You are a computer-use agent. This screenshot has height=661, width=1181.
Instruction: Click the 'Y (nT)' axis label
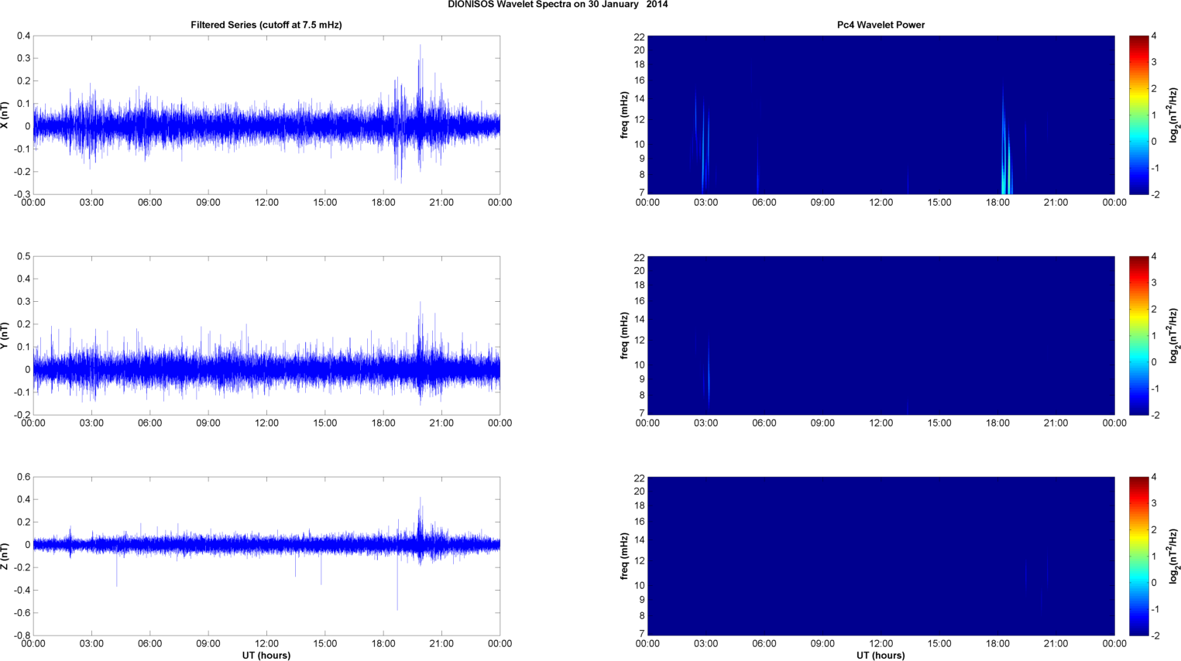[x=5, y=335]
